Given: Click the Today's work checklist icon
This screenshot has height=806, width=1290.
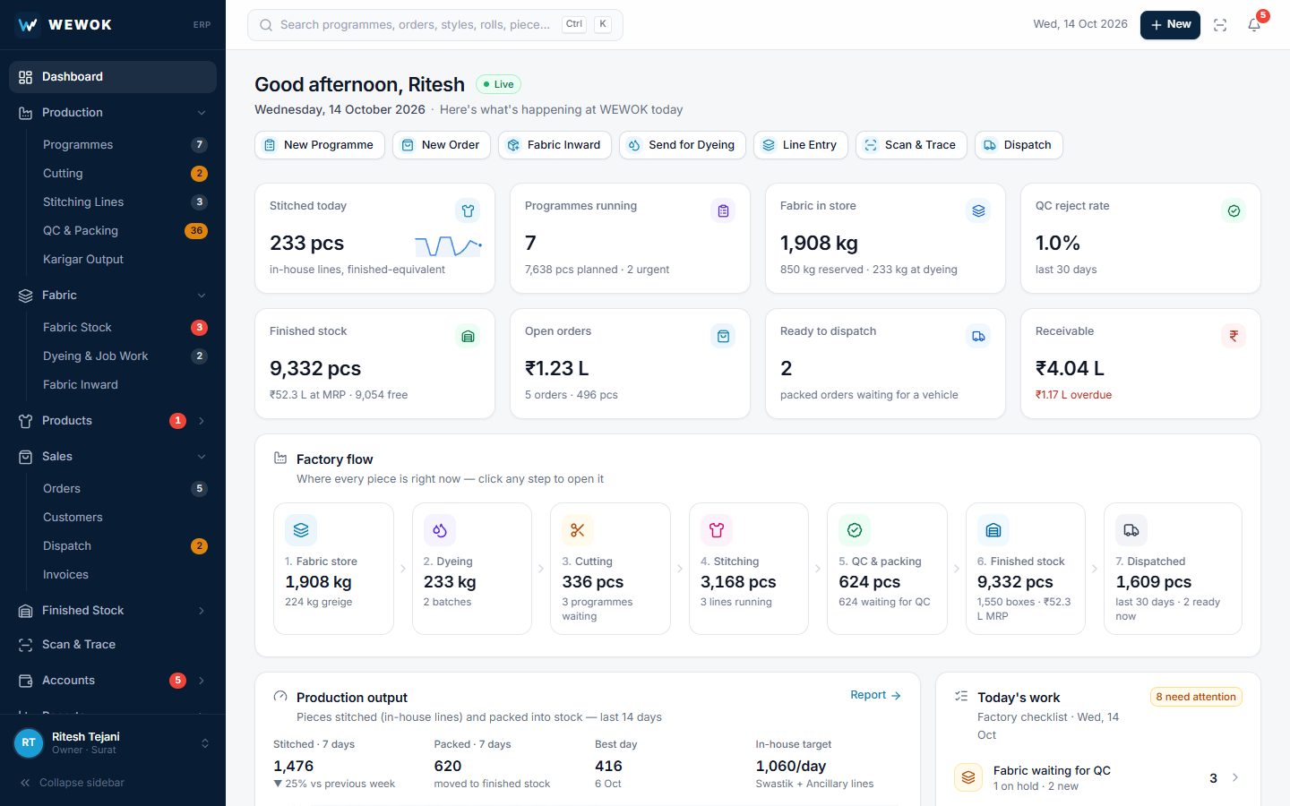Looking at the screenshot, I should tap(961, 696).
